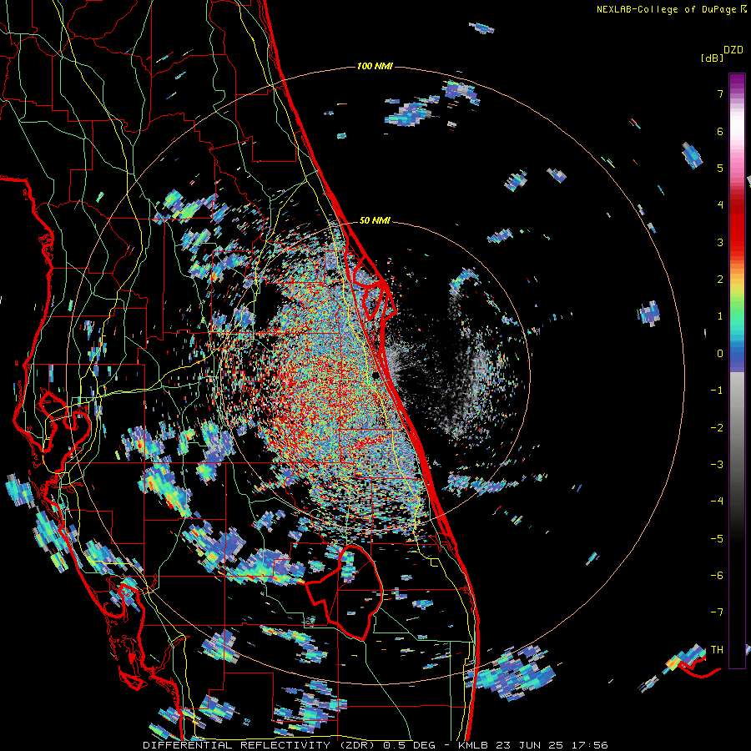This screenshot has width=751, height=751.
Task: Click the 4 dB scale label
Action: [x=720, y=205]
